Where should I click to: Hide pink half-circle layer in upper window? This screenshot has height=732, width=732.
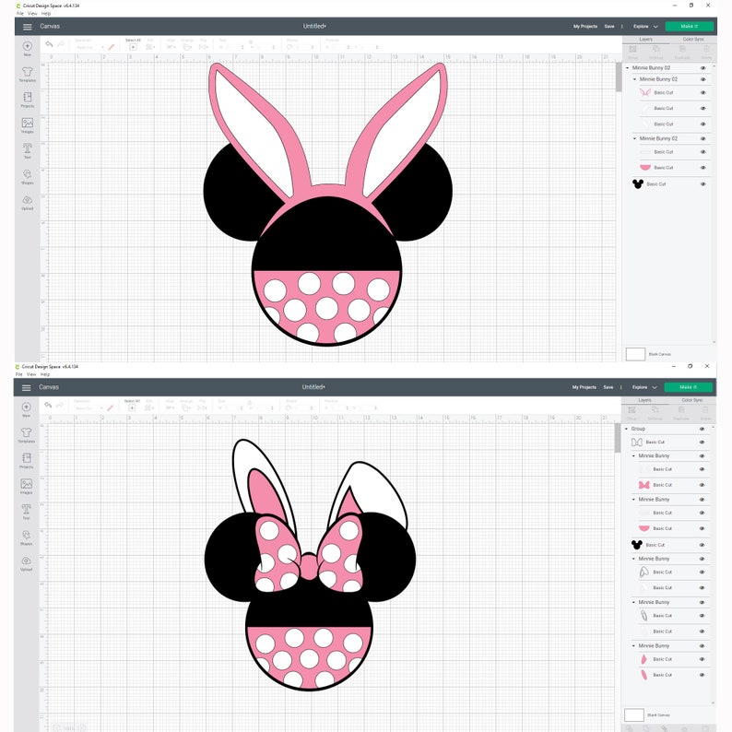click(702, 168)
